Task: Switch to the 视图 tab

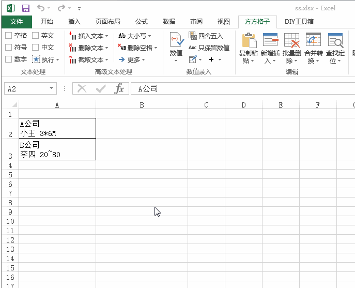Action: [x=224, y=22]
